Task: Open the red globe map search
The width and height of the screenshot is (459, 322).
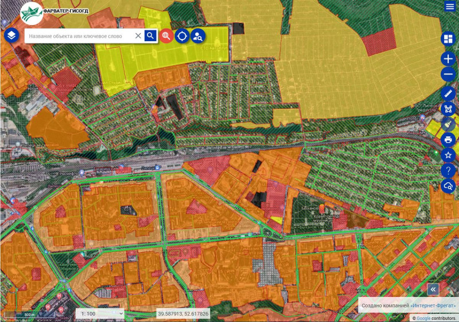Action: coord(166,36)
